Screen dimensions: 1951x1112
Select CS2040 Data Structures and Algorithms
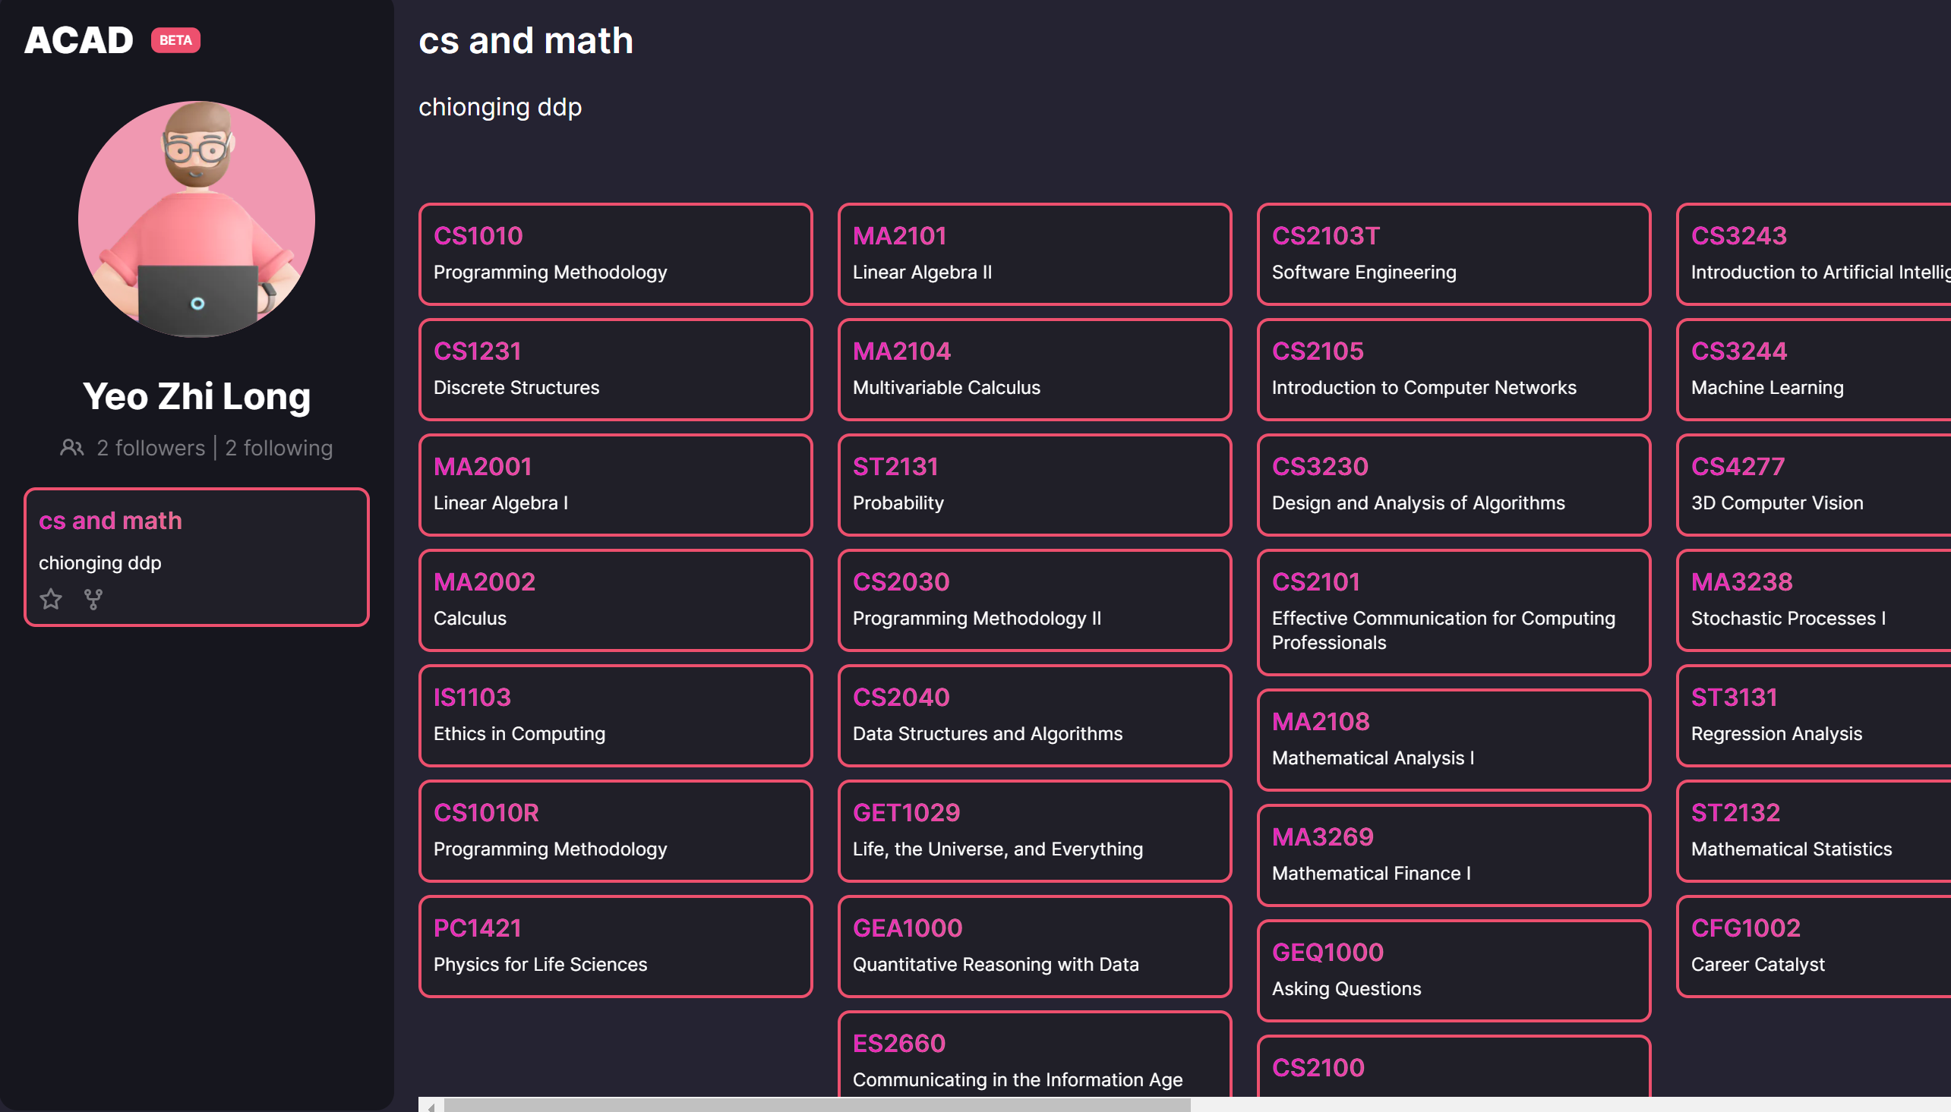[1034, 715]
